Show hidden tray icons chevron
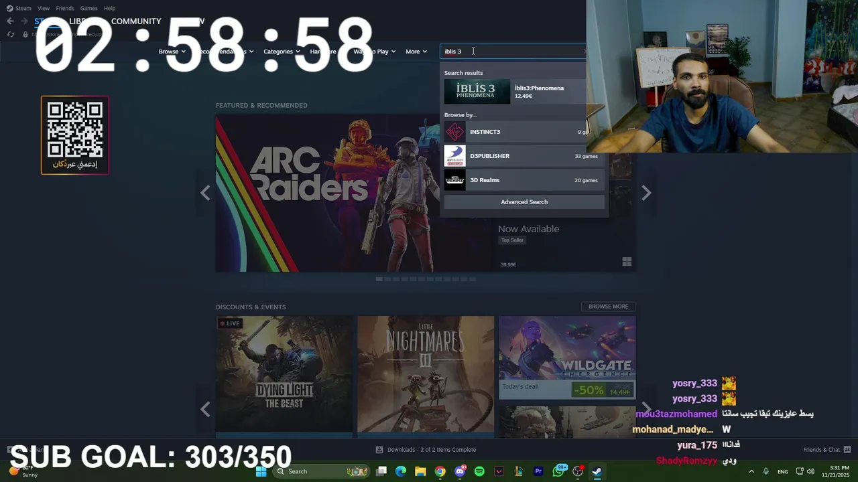The height and width of the screenshot is (482, 858). pos(751,471)
